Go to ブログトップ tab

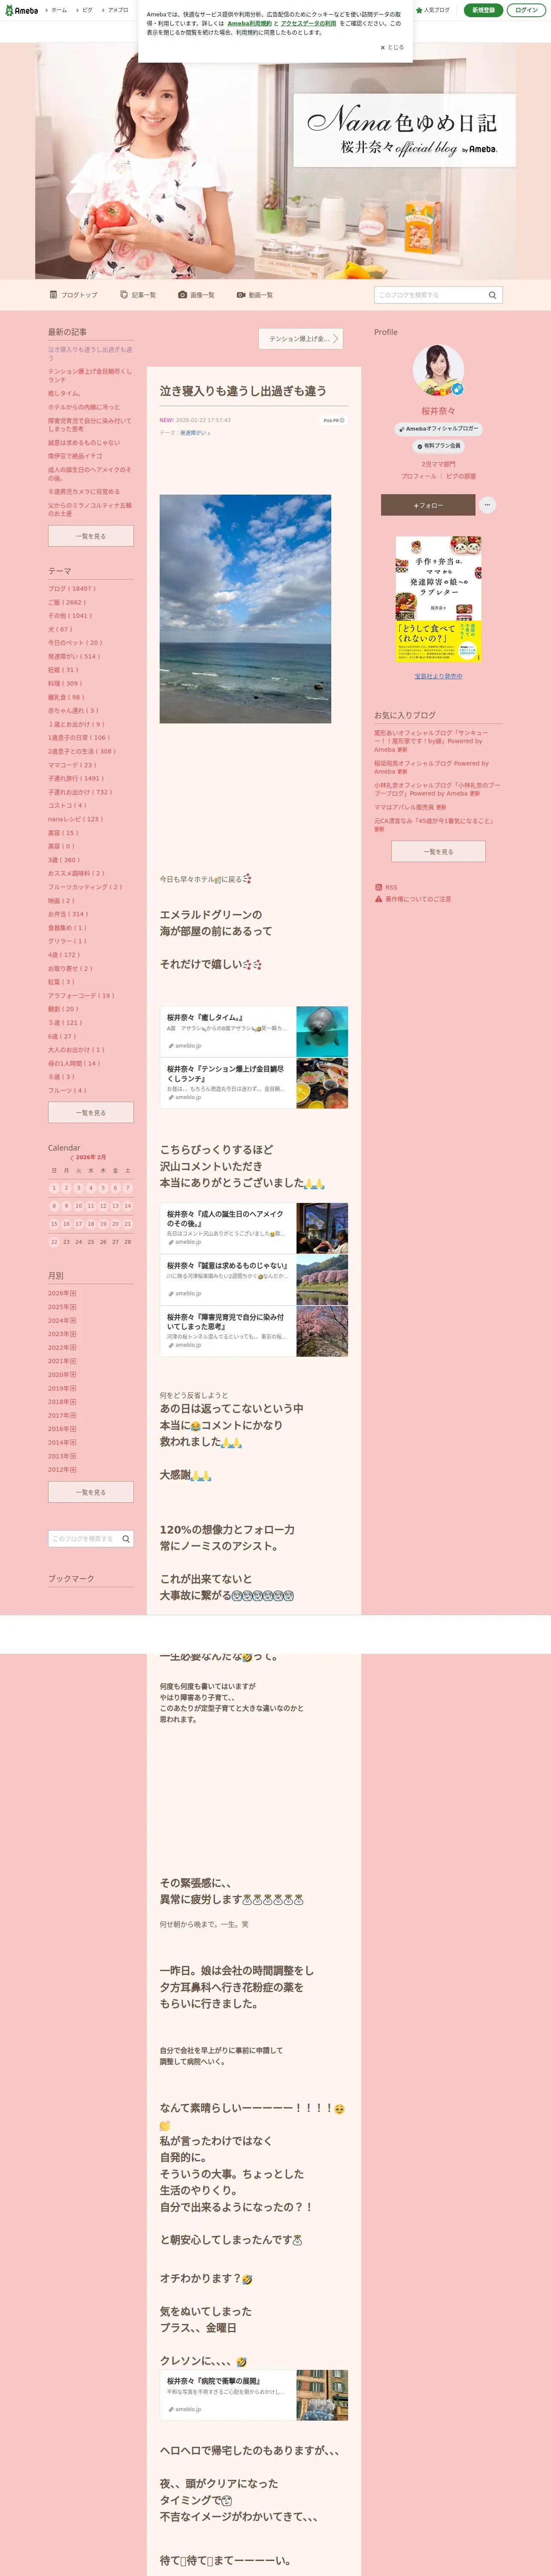pyautogui.click(x=74, y=295)
